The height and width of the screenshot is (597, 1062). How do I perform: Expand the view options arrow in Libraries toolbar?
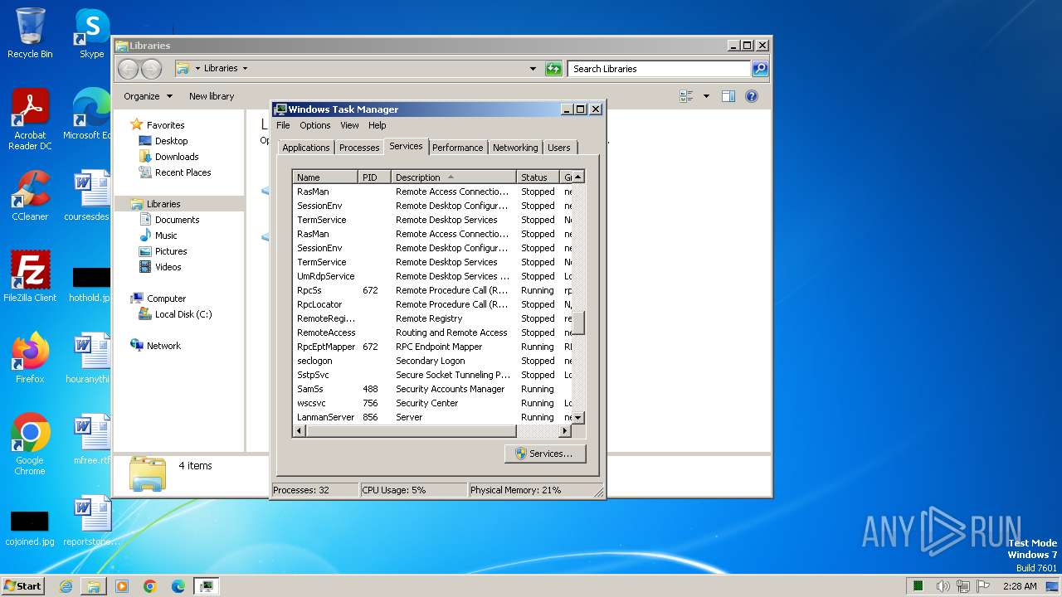pyautogui.click(x=706, y=96)
